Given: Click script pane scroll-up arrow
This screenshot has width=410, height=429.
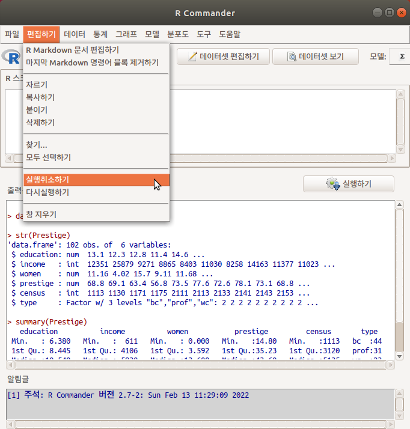Looking at the screenshot, I should (401, 94).
